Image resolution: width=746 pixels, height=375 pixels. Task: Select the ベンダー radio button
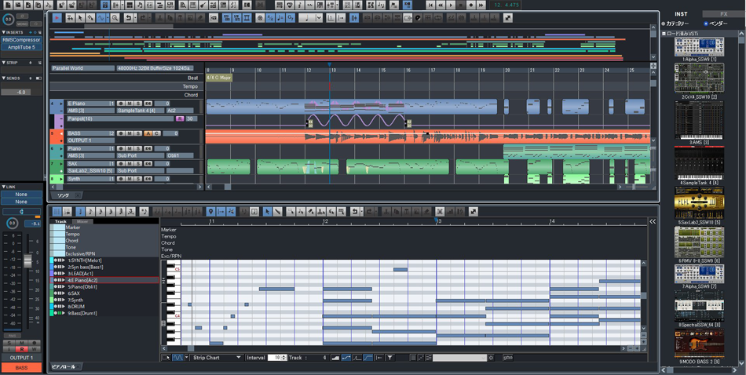click(706, 24)
